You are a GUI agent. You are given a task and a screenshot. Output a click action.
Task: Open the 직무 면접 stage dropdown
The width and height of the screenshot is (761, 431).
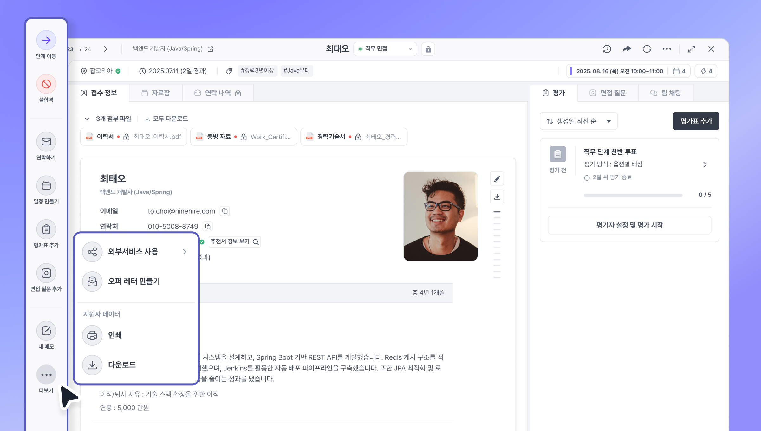pyautogui.click(x=385, y=49)
